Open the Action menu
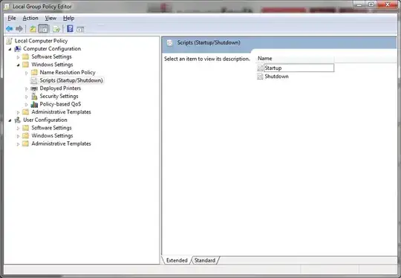 30,18
